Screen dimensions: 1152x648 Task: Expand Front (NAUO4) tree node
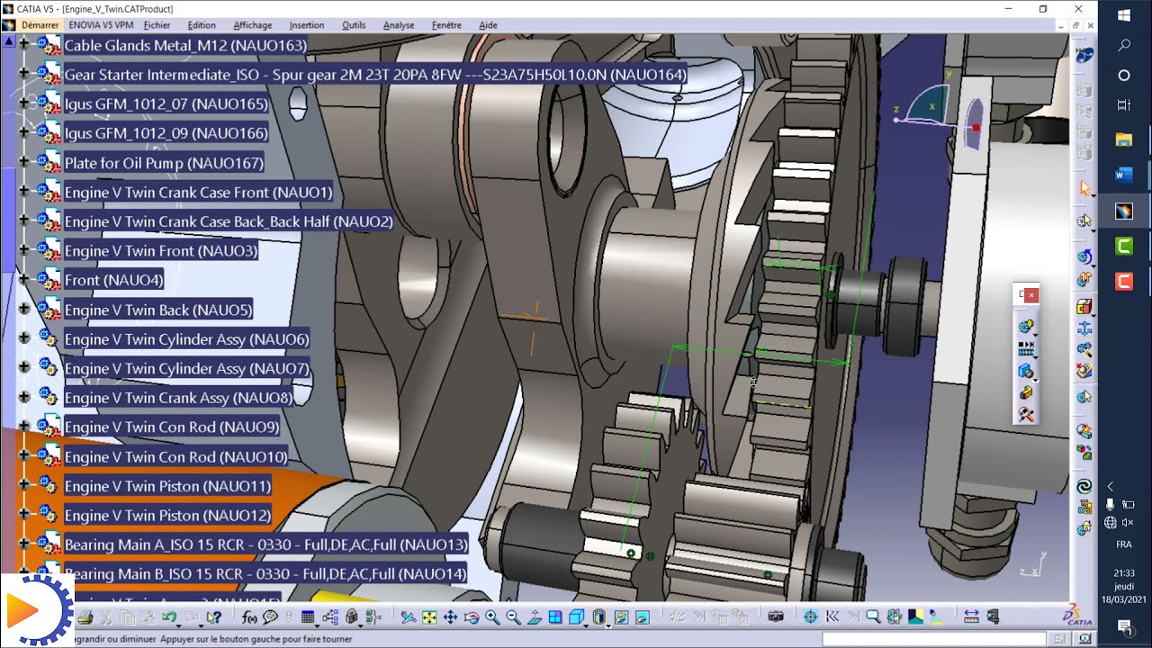point(24,280)
